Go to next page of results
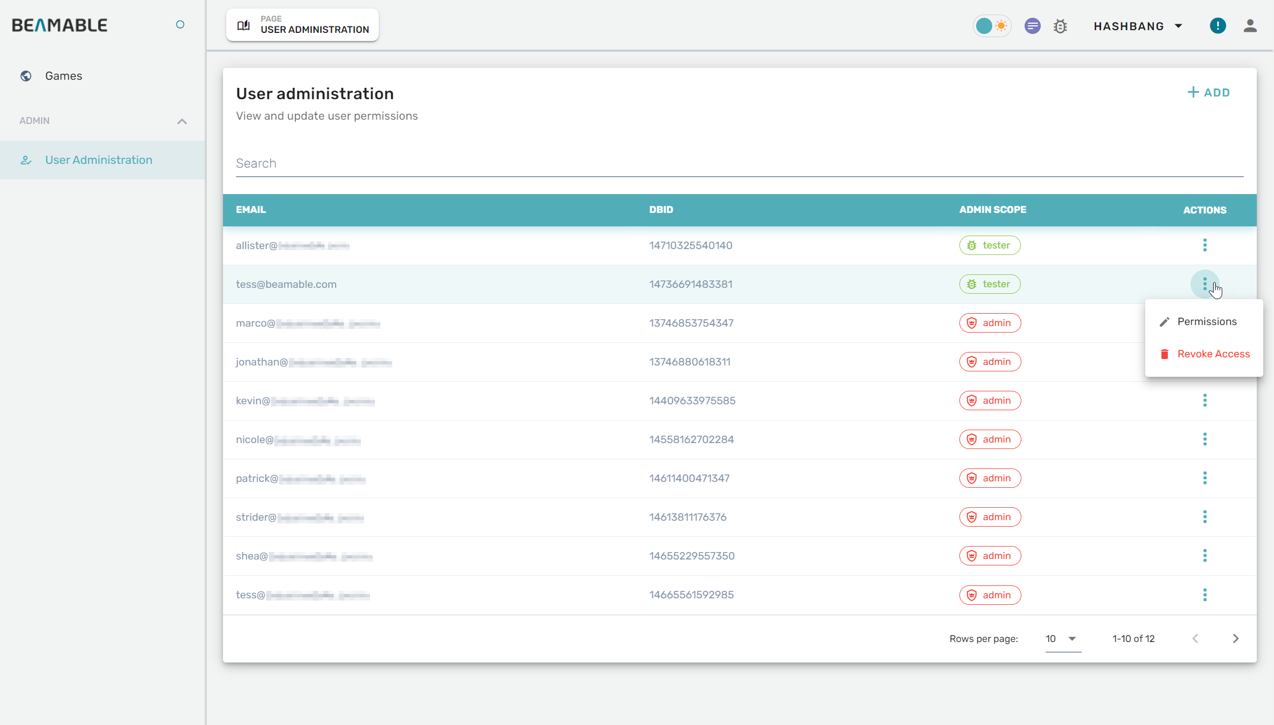 click(x=1236, y=639)
